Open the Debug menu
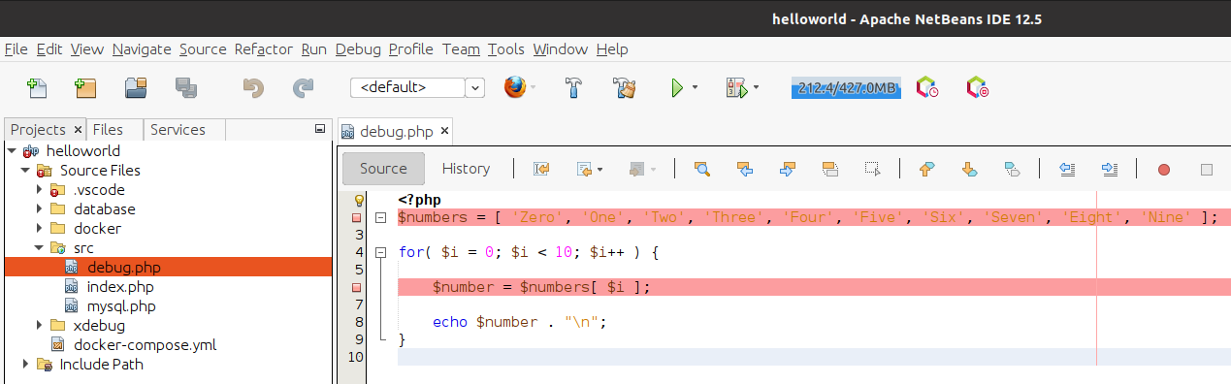Image resolution: width=1231 pixels, height=384 pixels. coord(358,48)
